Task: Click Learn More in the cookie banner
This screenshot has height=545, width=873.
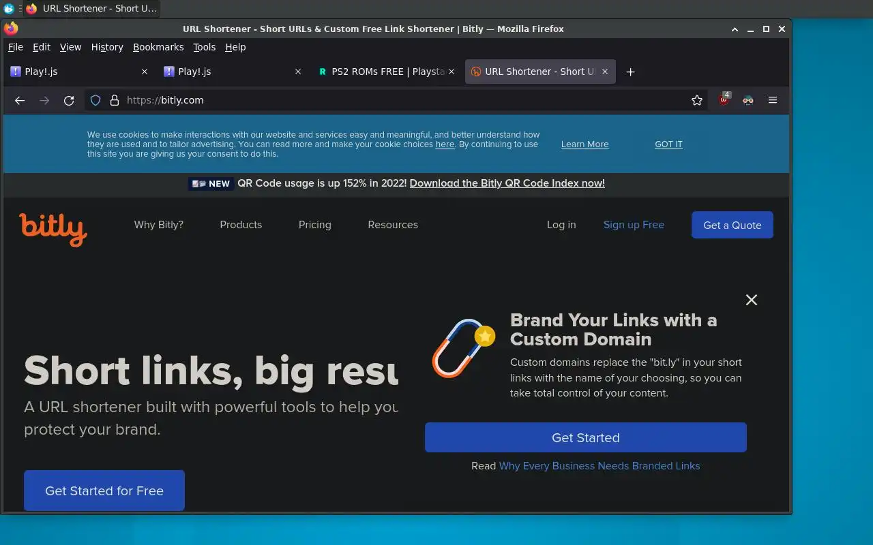Action: [x=585, y=144]
